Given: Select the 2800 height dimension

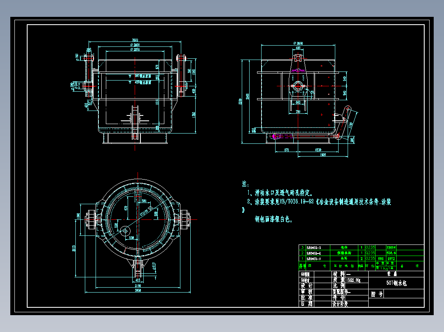Looking at the screenshot, I should click(x=248, y=96).
